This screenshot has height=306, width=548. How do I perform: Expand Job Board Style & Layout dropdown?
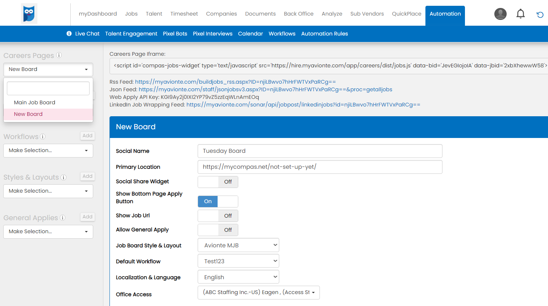238,245
